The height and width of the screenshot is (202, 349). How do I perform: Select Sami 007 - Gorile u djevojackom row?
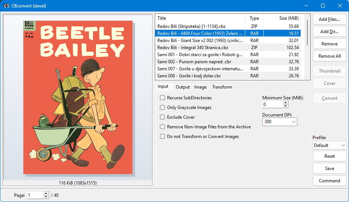pos(228,69)
